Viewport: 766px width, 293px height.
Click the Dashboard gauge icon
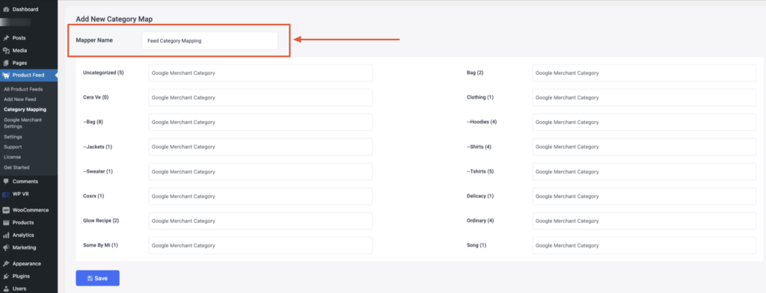click(6, 9)
